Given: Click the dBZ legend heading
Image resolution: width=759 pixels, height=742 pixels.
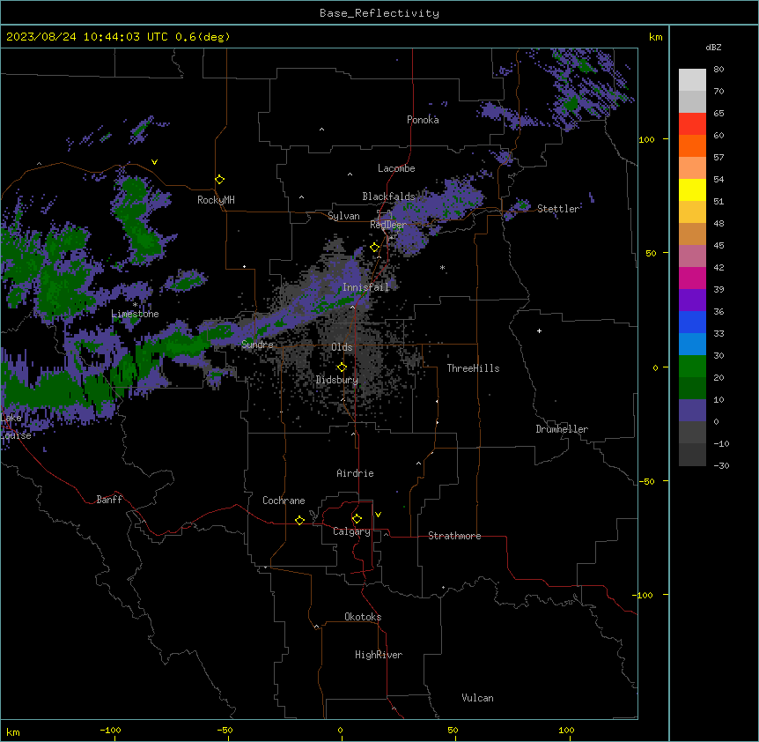Looking at the screenshot, I should (713, 48).
